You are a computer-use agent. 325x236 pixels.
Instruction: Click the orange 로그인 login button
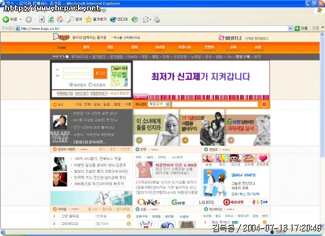pyautogui.click(x=100, y=73)
